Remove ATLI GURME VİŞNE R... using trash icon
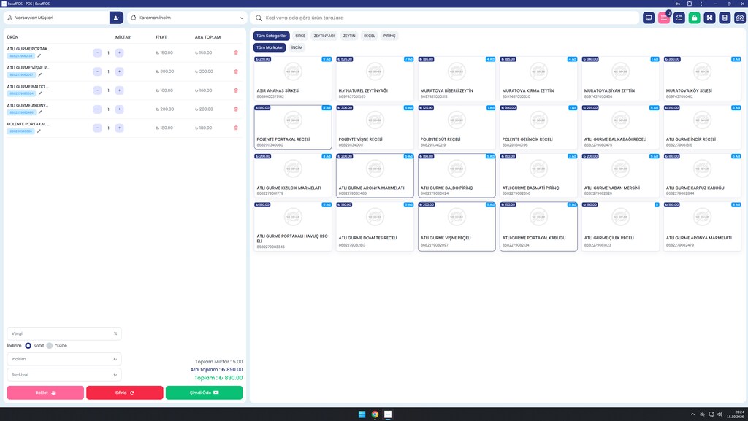 tap(236, 72)
